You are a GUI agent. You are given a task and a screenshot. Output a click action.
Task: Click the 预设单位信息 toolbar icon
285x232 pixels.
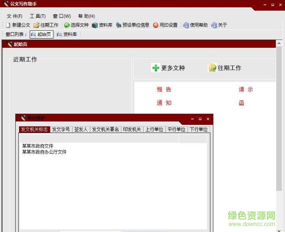click(119, 25)
